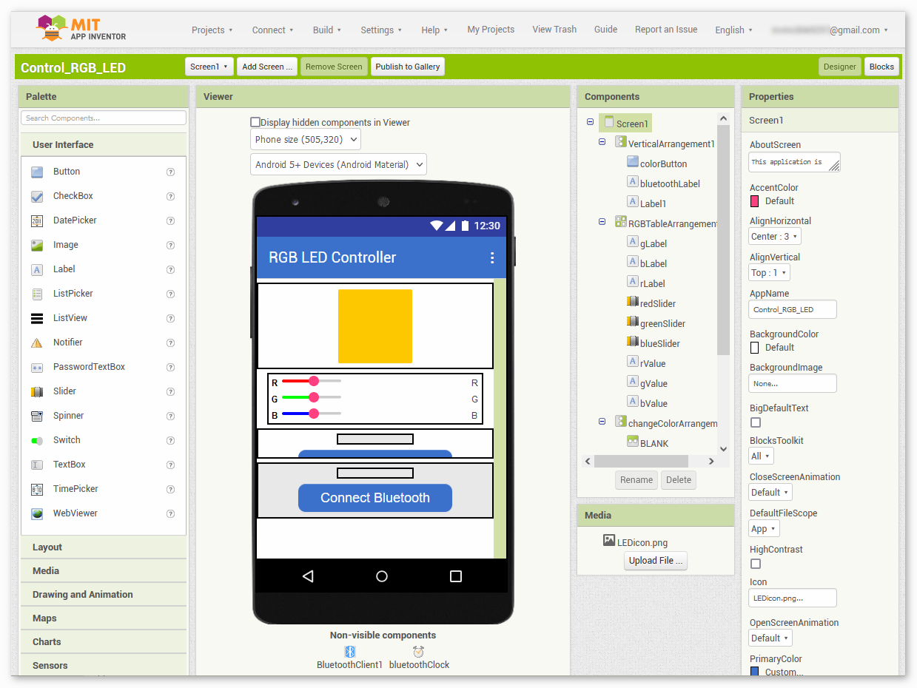Click the AccentColor swatch
Viewport: 917px width, 688px height.
[x=755, y=201]
